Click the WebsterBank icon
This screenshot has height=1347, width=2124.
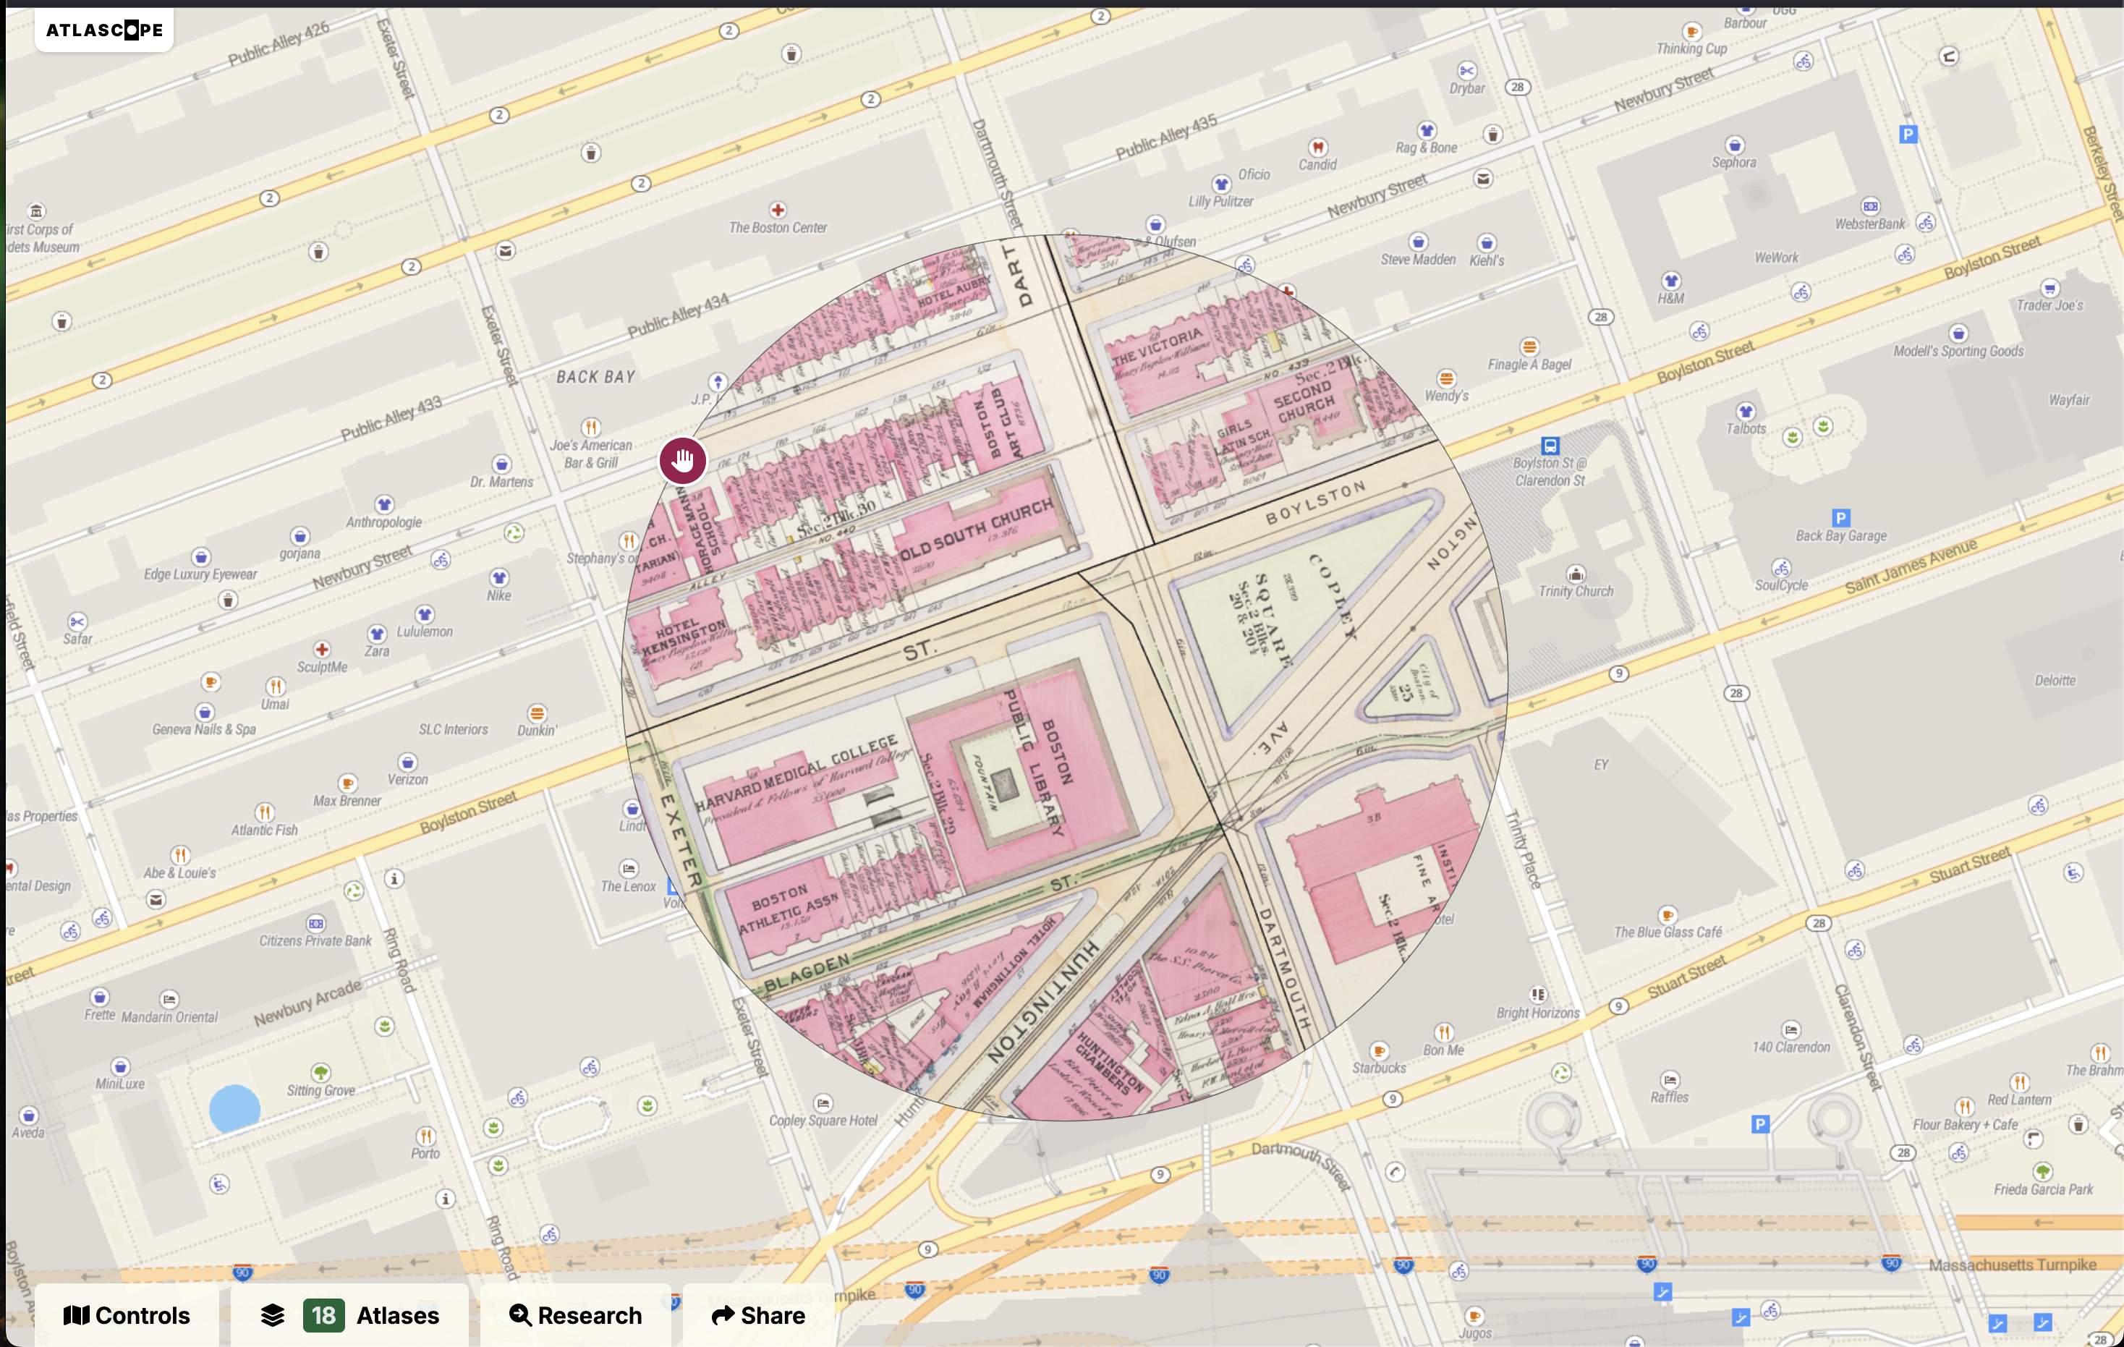pyautogui.click(x=1870, y=206)
